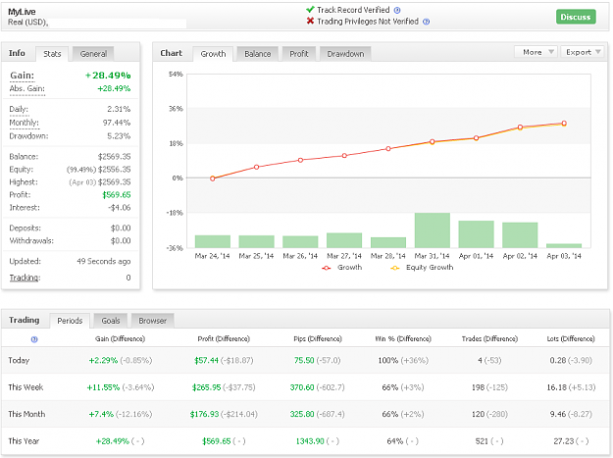The width and height of the screenshot is (613, 458).
Task: Click the help icon beside Trading Privileges Not Verified
Action: 426,22
